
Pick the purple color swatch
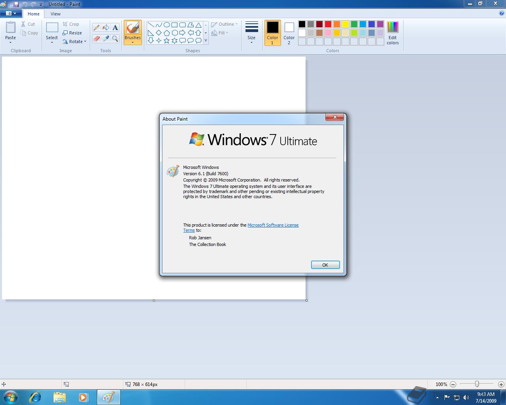coord(380,24)
